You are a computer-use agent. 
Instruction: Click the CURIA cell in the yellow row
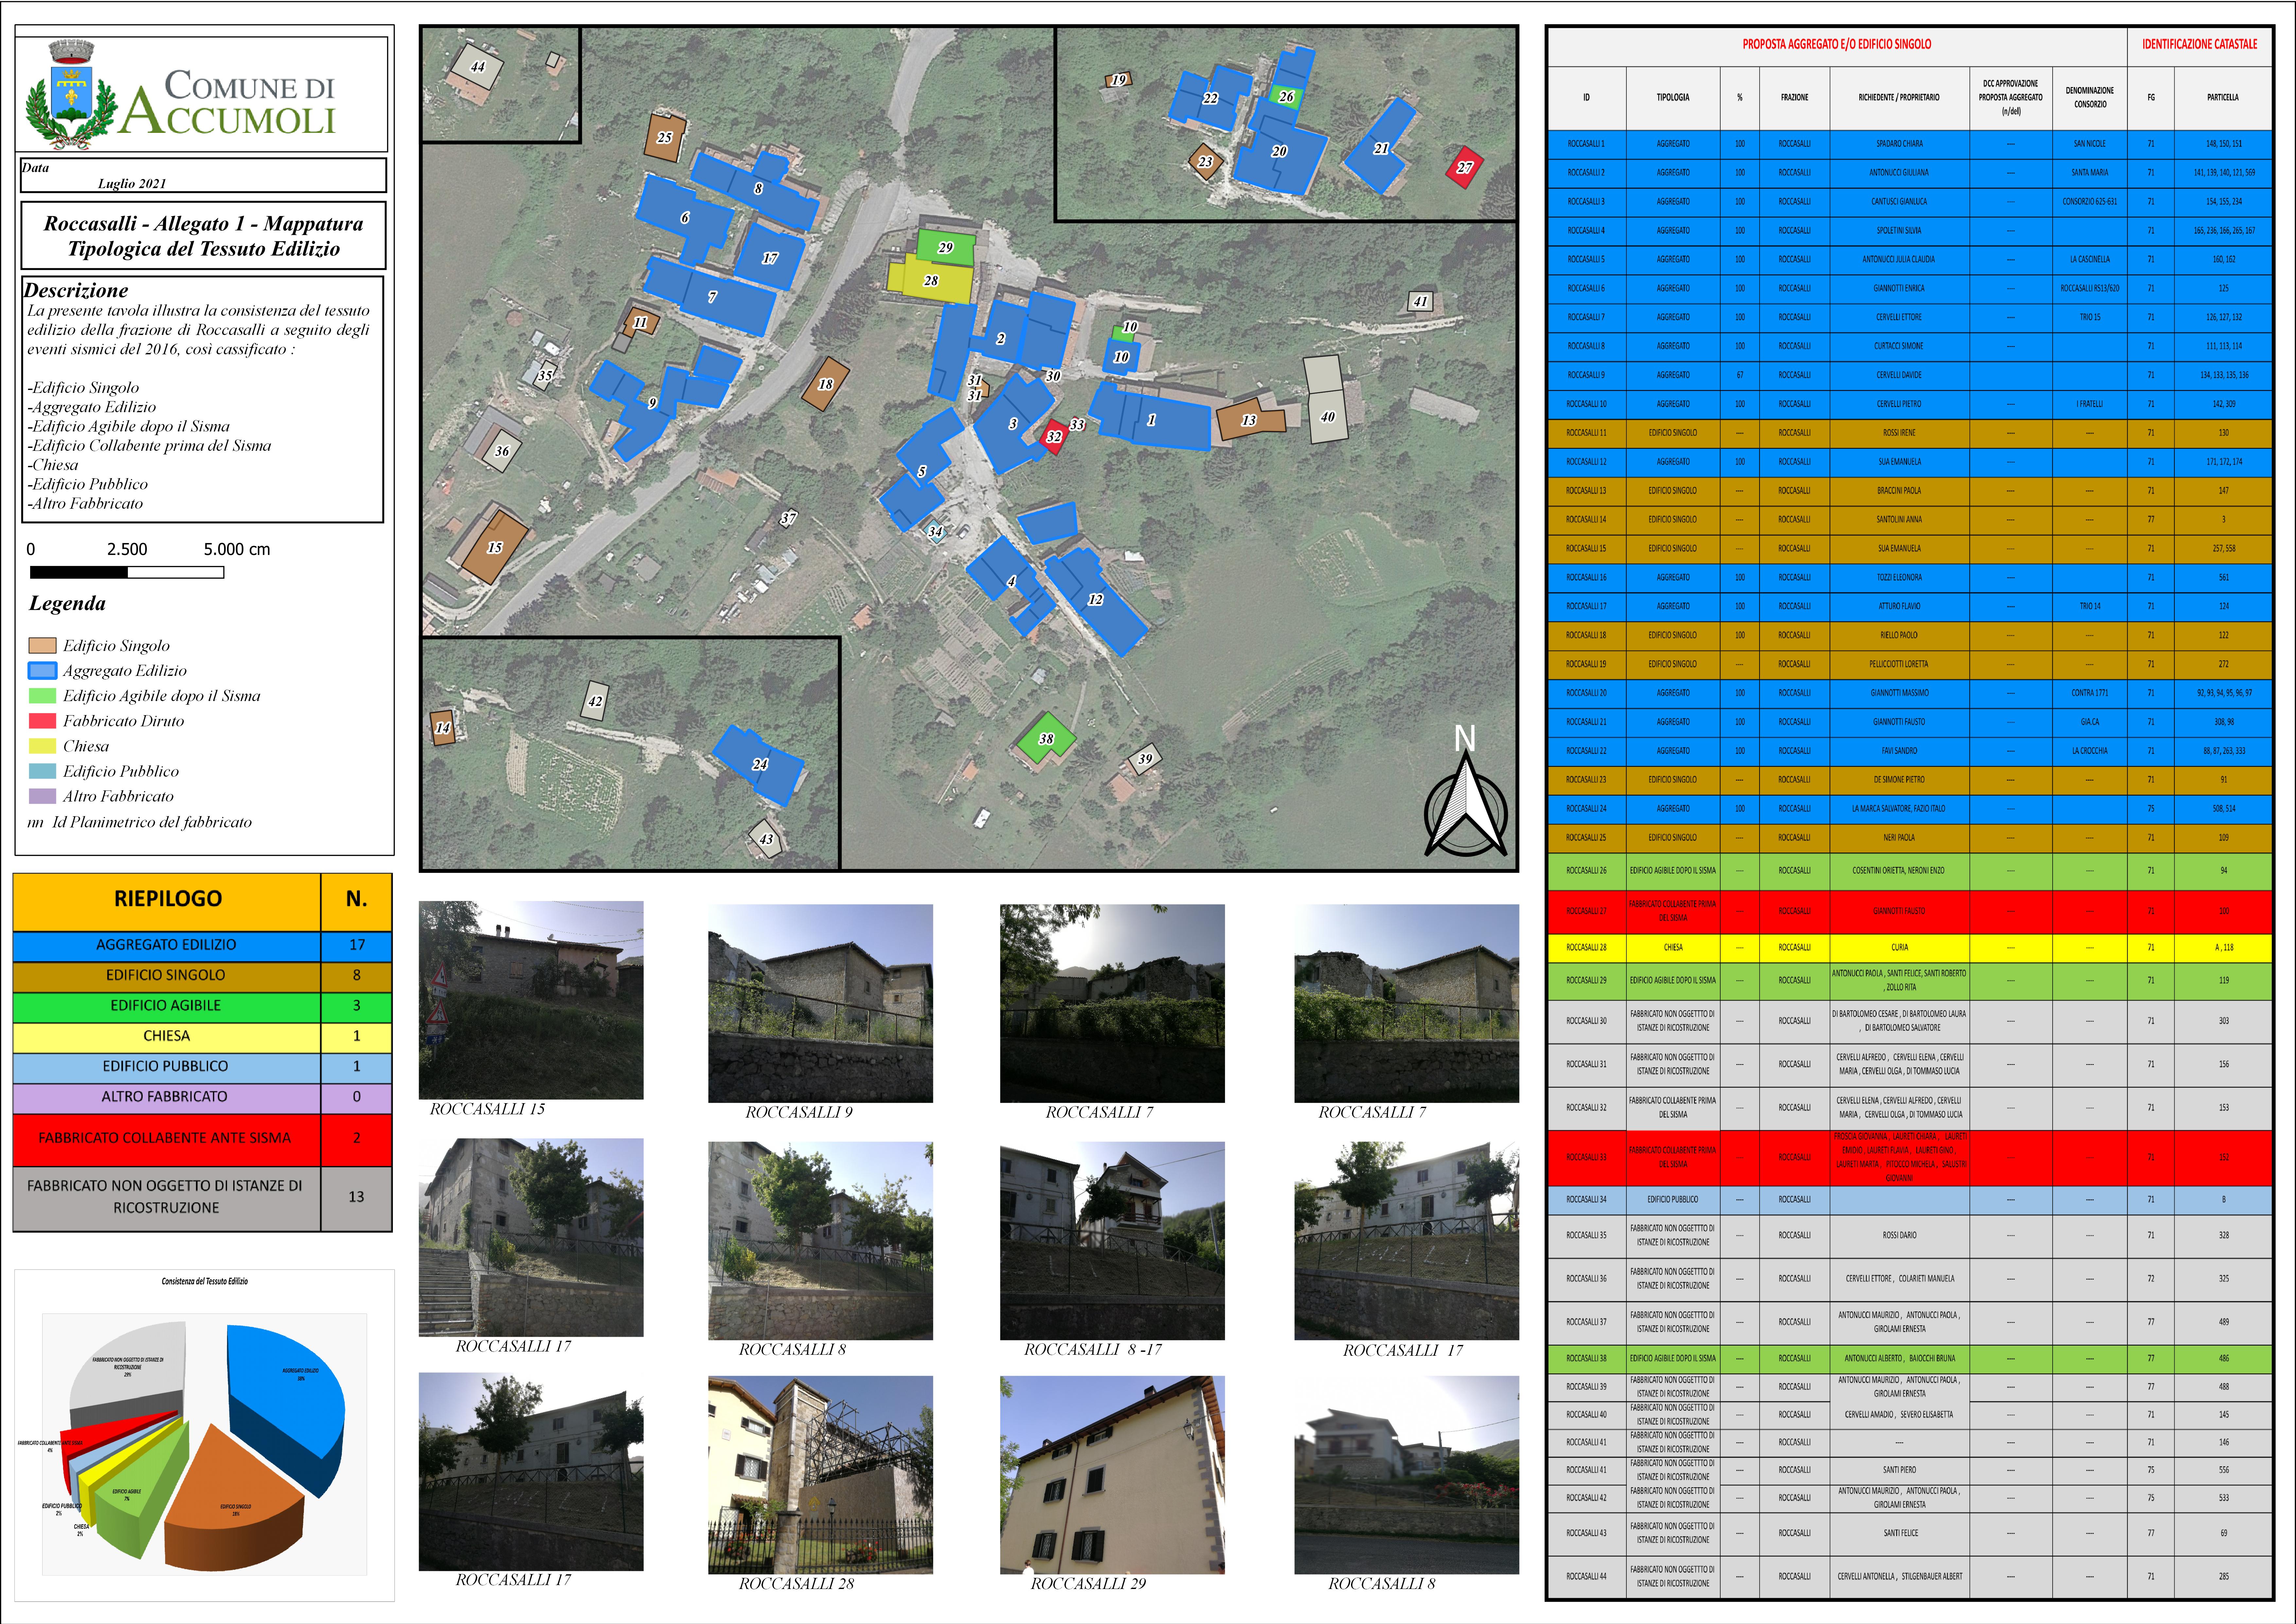pyautogui.click(x=1899, y=948)
